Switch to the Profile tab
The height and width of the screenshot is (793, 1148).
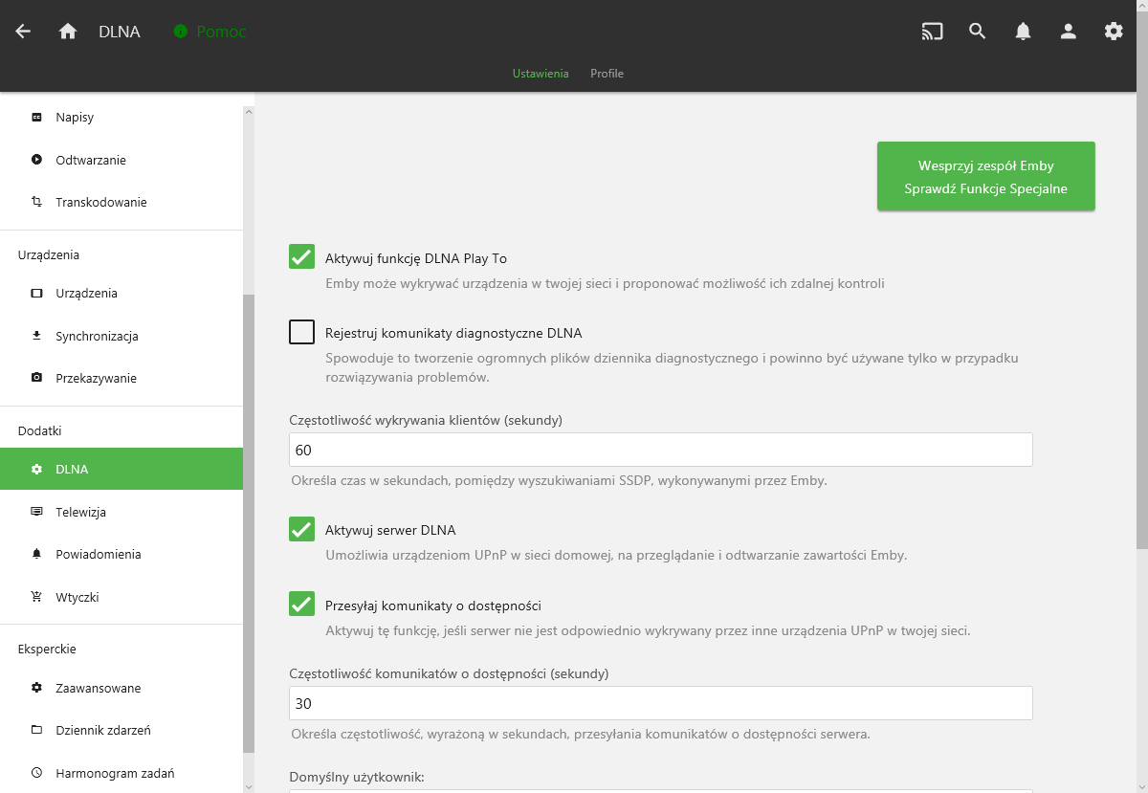607,74
